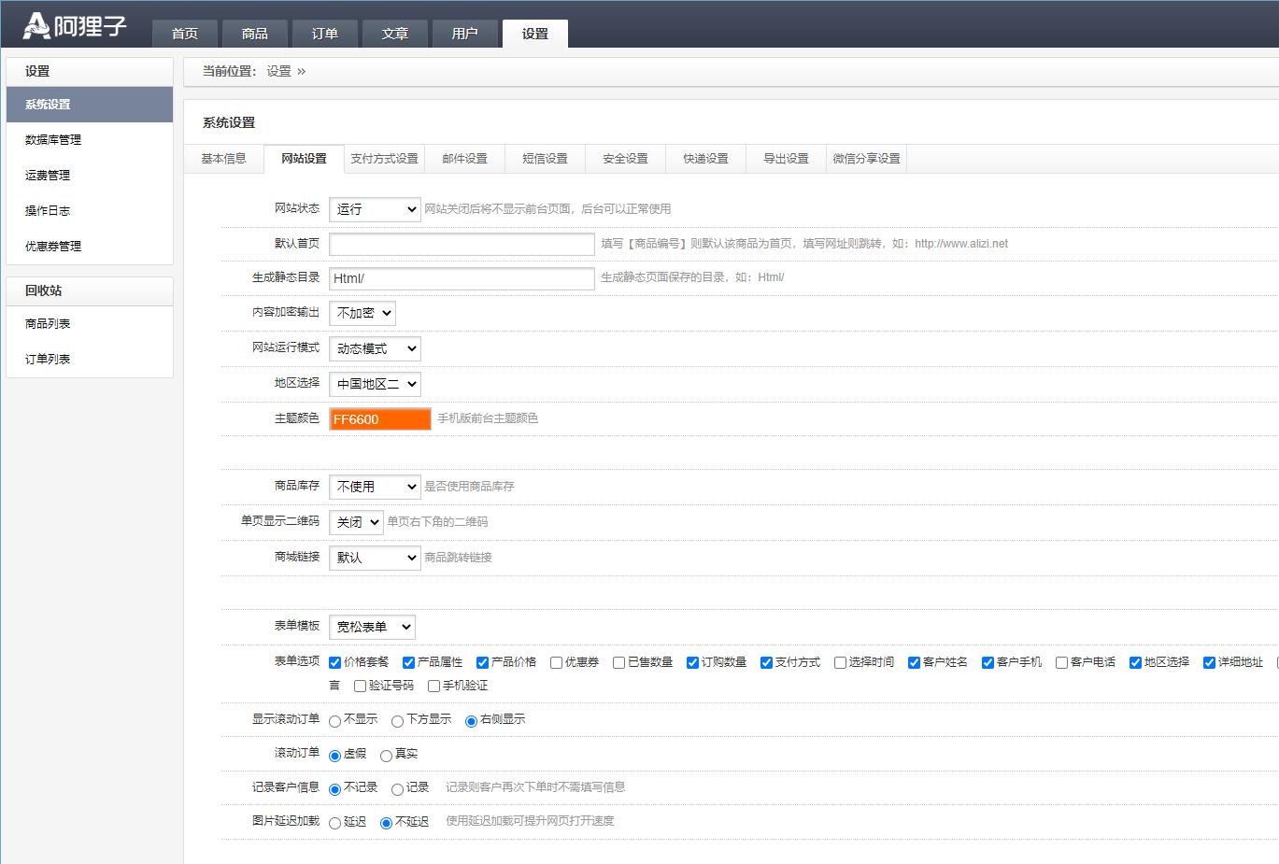The width and height of the screenshot is (1279, 864).
Task: Click the 设置 breadcrumb link
Action: tap(279, 71)
